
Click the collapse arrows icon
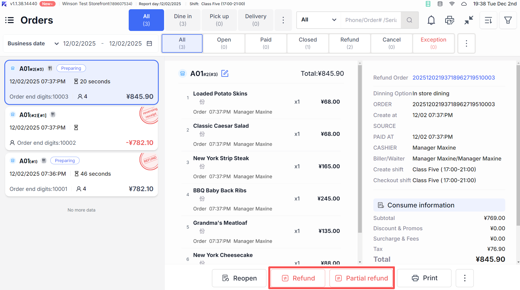[469, 20]
